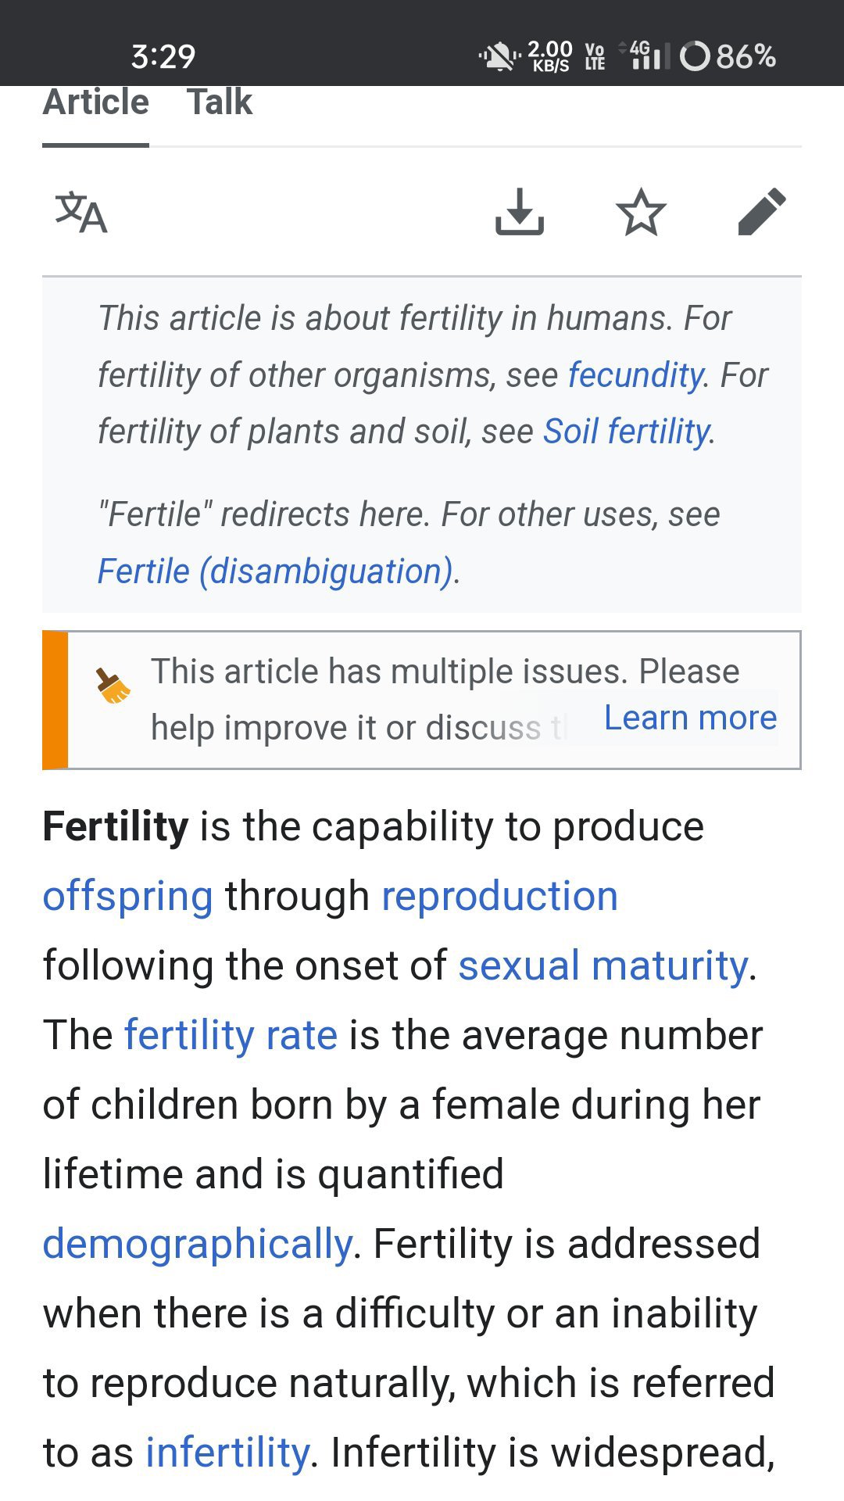Tap the broom cleanup issues icon
This screenshot has width=844, height=1501.
point(113,686)
